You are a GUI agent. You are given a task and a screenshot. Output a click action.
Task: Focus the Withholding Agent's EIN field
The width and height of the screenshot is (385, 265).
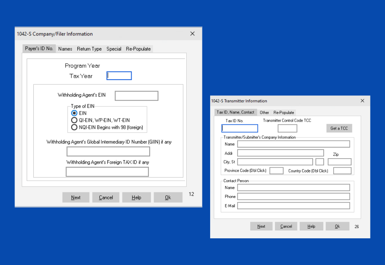(136, 96)
